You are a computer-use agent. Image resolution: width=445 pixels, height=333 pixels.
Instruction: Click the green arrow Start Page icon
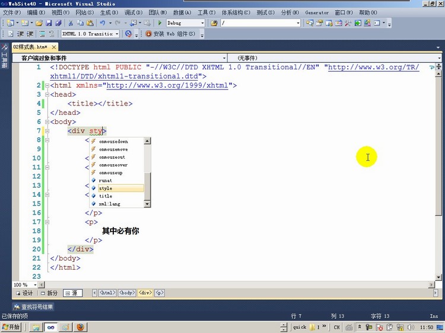tap(358, 23)
